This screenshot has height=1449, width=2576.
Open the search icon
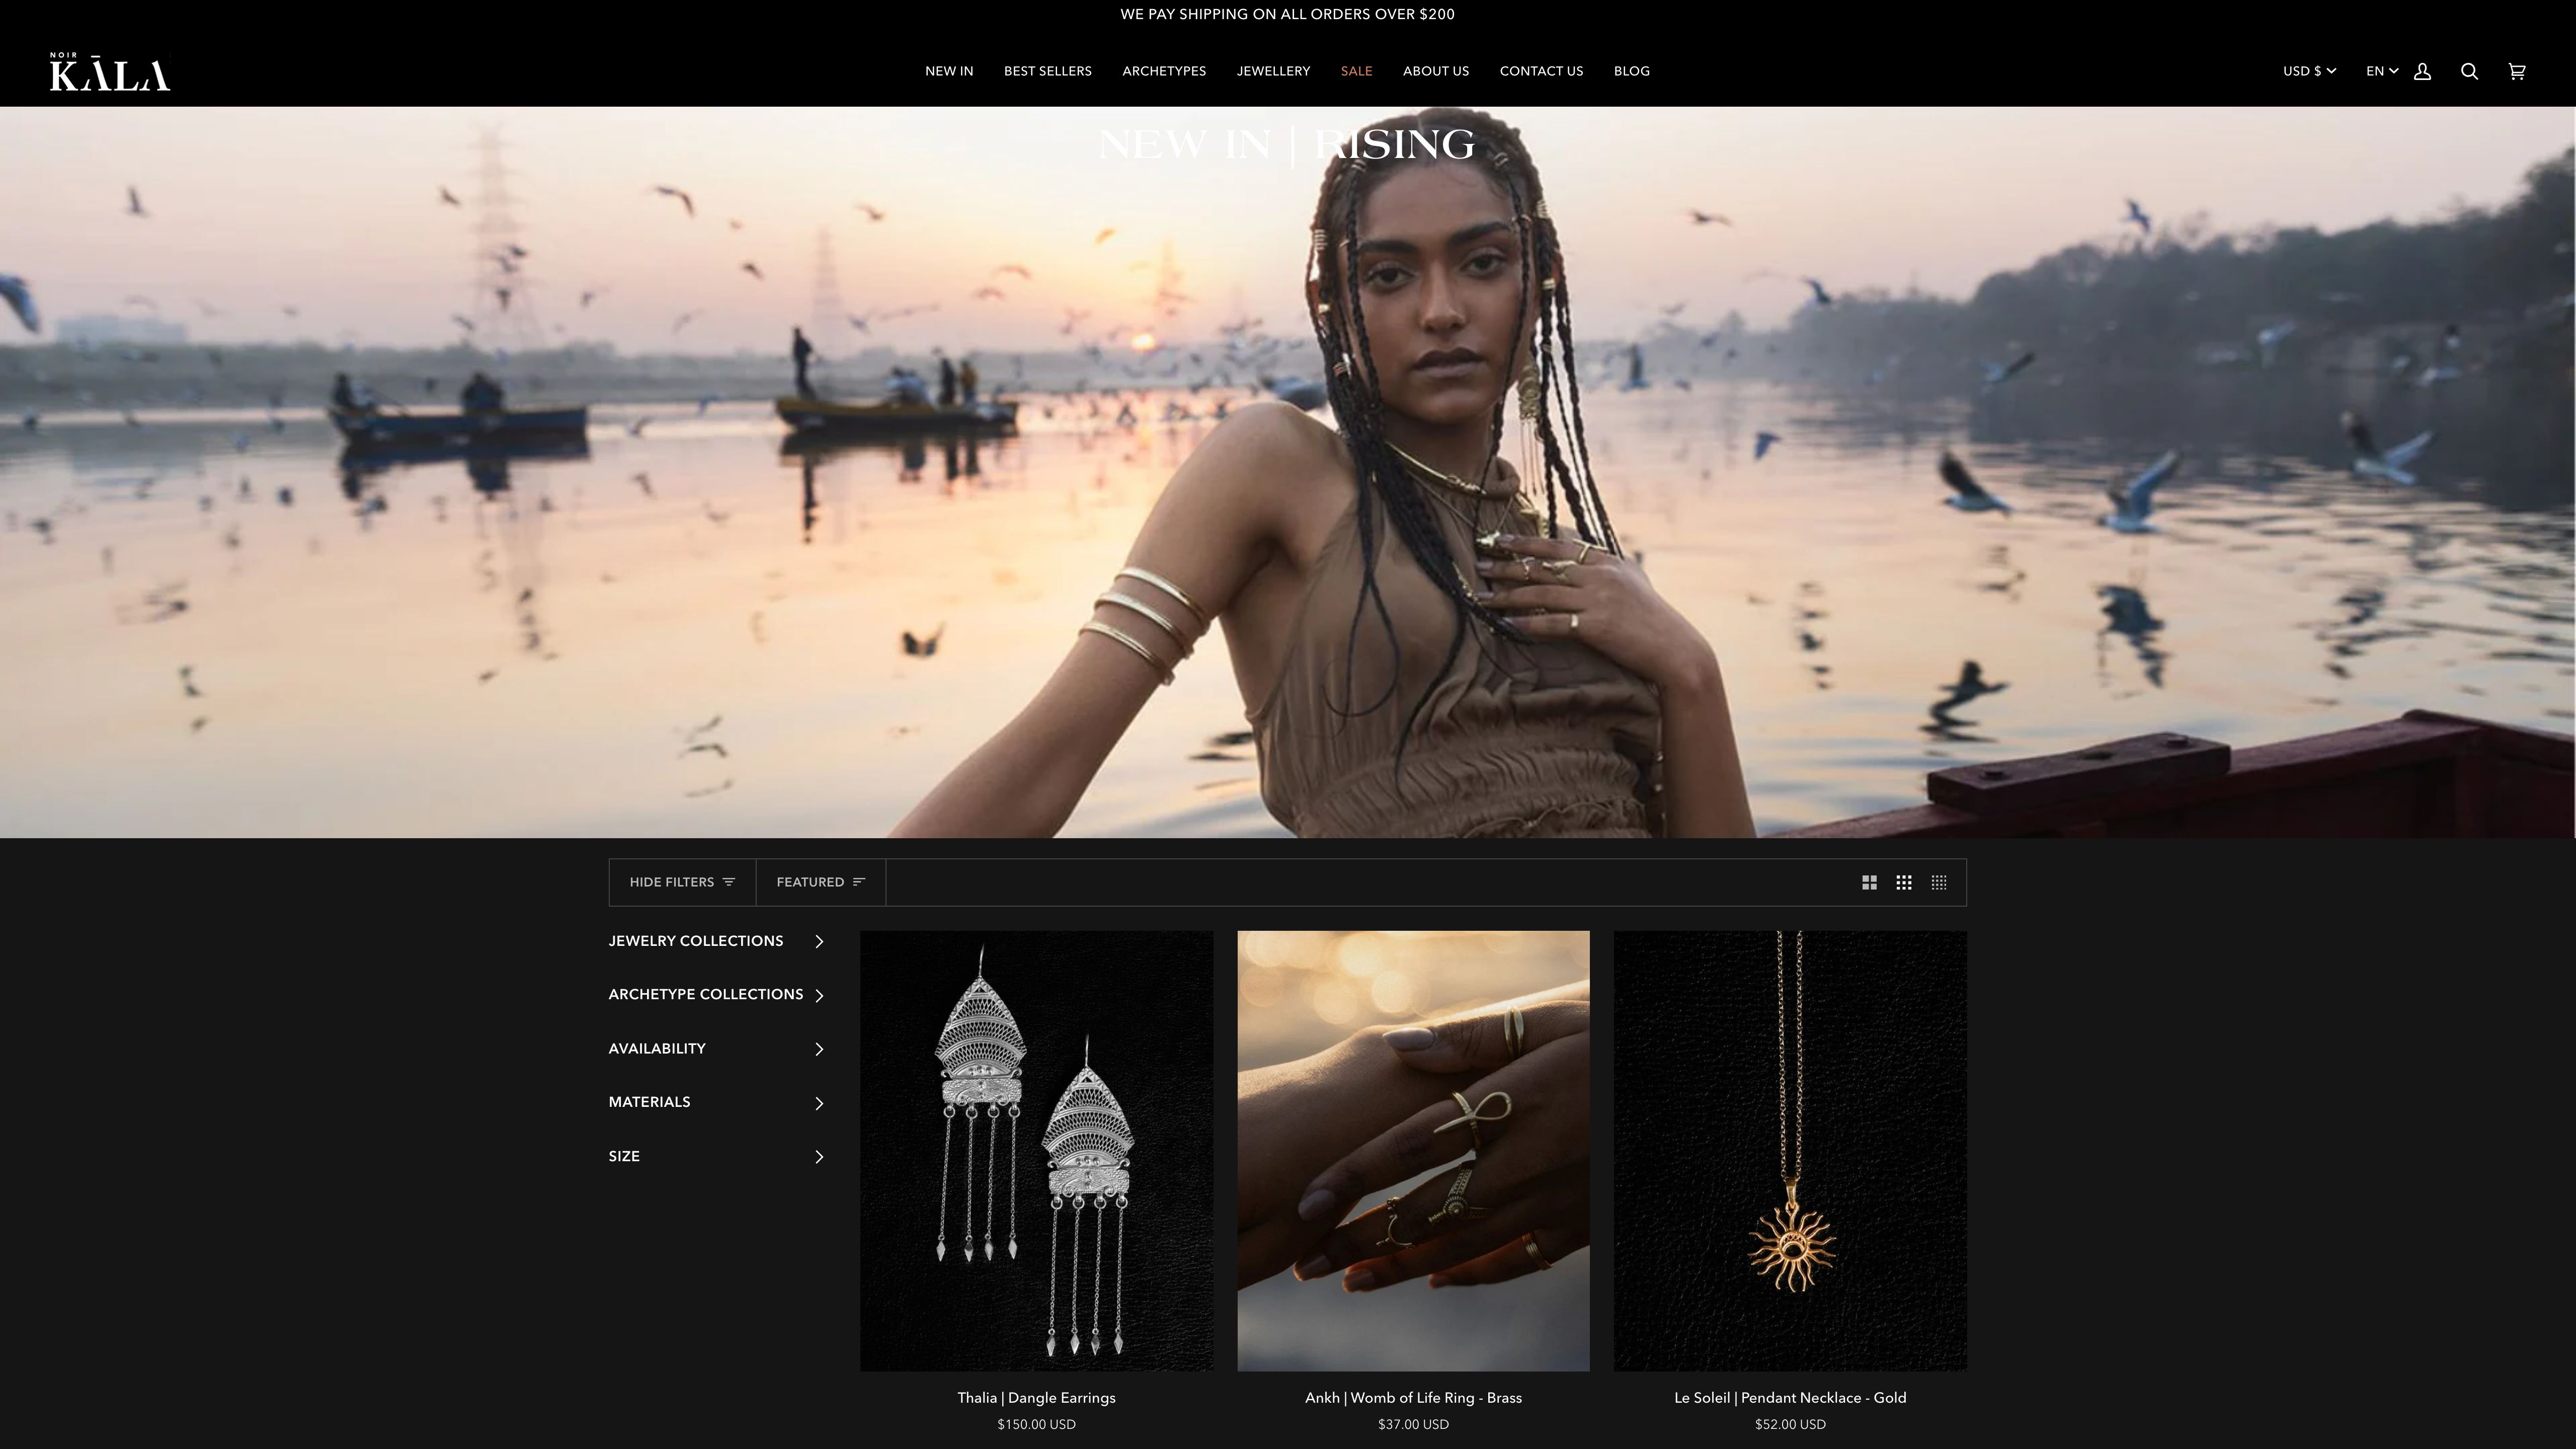coord(2469,71)
